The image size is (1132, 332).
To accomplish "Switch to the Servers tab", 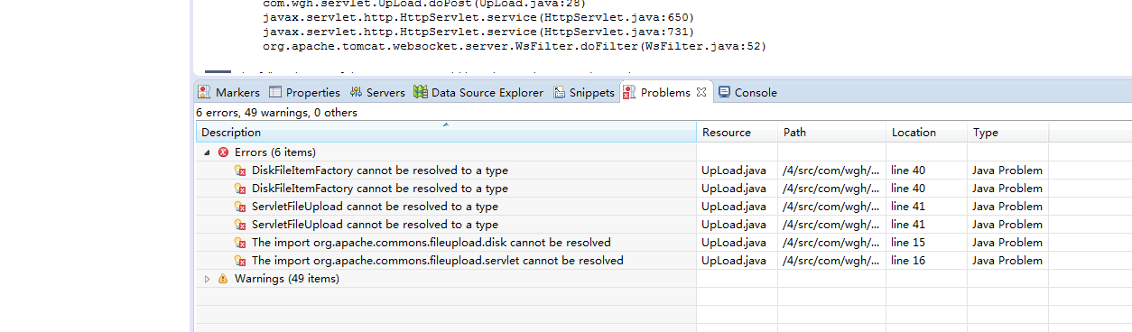I will (377, 92).
